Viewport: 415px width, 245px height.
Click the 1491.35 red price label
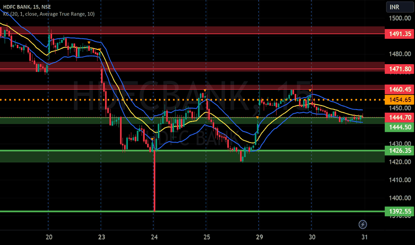pos(400,34)
